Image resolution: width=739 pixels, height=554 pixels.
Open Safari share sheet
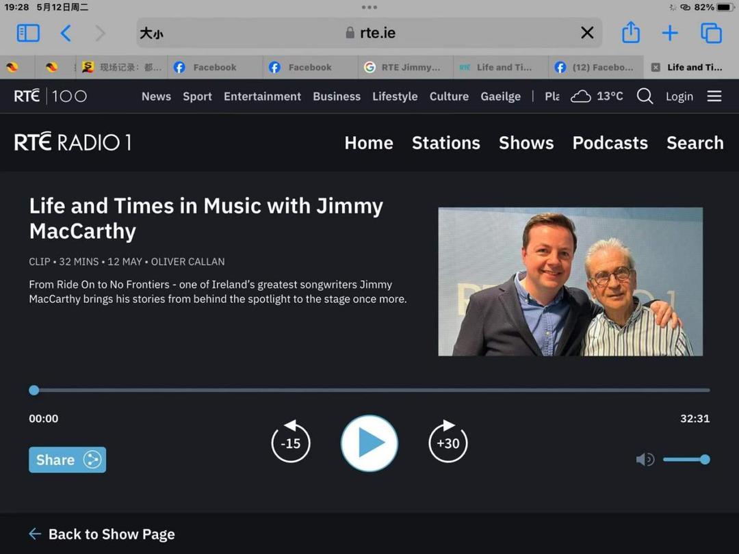tap(631, 33)
